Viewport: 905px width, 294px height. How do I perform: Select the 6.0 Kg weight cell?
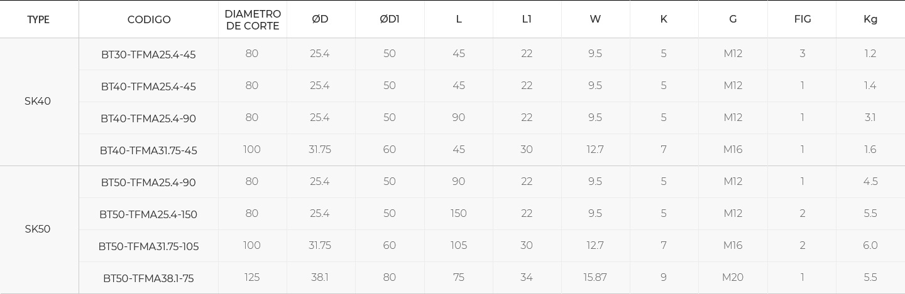[870, 246]
